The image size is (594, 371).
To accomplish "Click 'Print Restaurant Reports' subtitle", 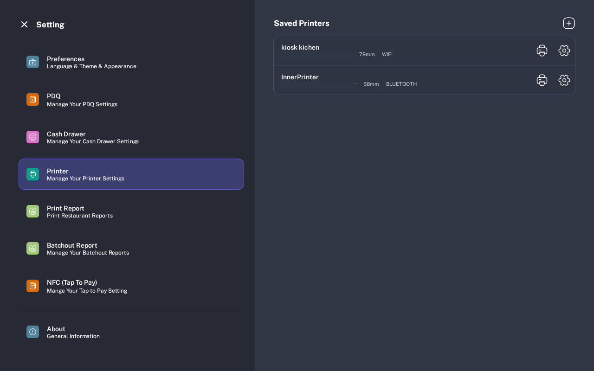I will click(x=80, y=216).
